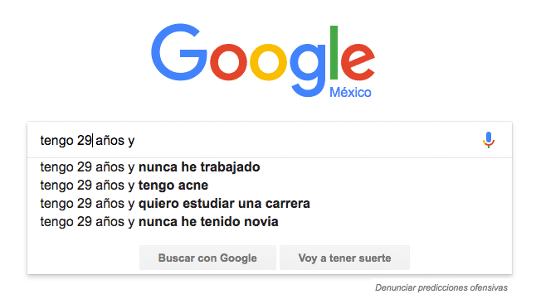536x299 pixels.
Task: Click the yellow o in the Google logo
Action: click(268, 62)
